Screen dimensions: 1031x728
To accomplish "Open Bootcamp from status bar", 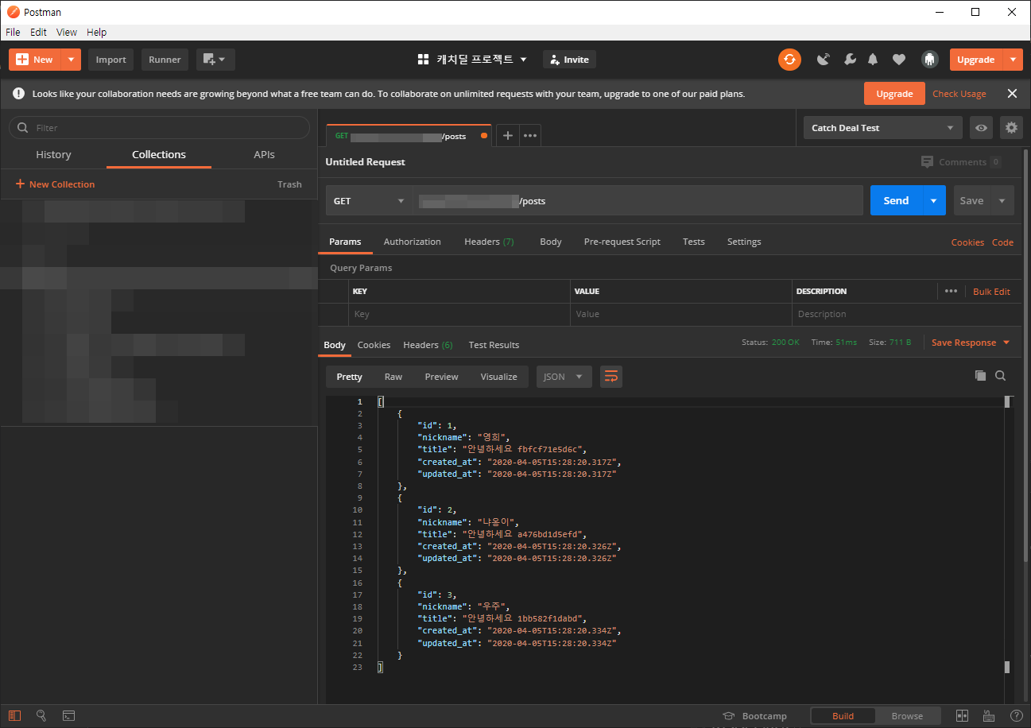I will (754, 716).
